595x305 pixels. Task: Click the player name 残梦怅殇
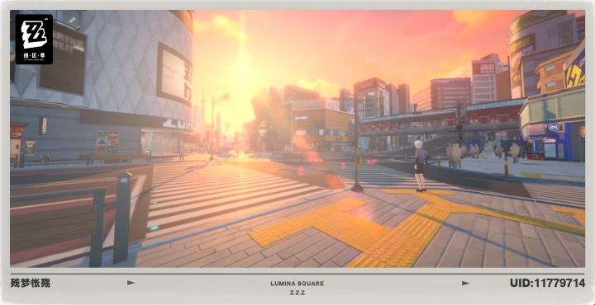coord(31,283)
